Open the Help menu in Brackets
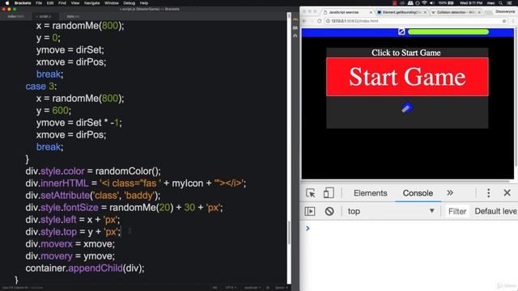518x291 pixels. click(144, 3)
